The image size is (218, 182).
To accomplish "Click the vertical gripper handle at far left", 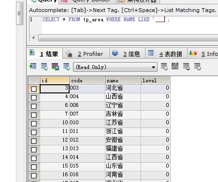I will pyautogui.click(x=19, y=13).
